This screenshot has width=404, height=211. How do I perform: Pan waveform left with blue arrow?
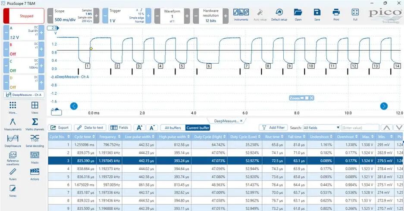pyautogui.click(x=74, y=106)
